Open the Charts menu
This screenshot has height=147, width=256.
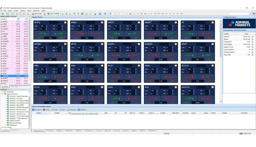23,11
